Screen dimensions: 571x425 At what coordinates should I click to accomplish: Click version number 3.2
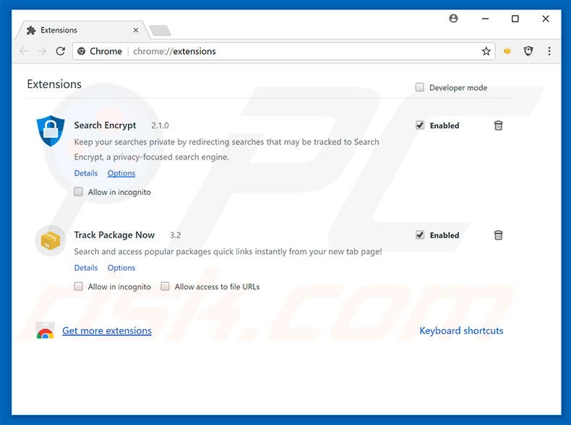pyautogui.click(x=176, y=235)
